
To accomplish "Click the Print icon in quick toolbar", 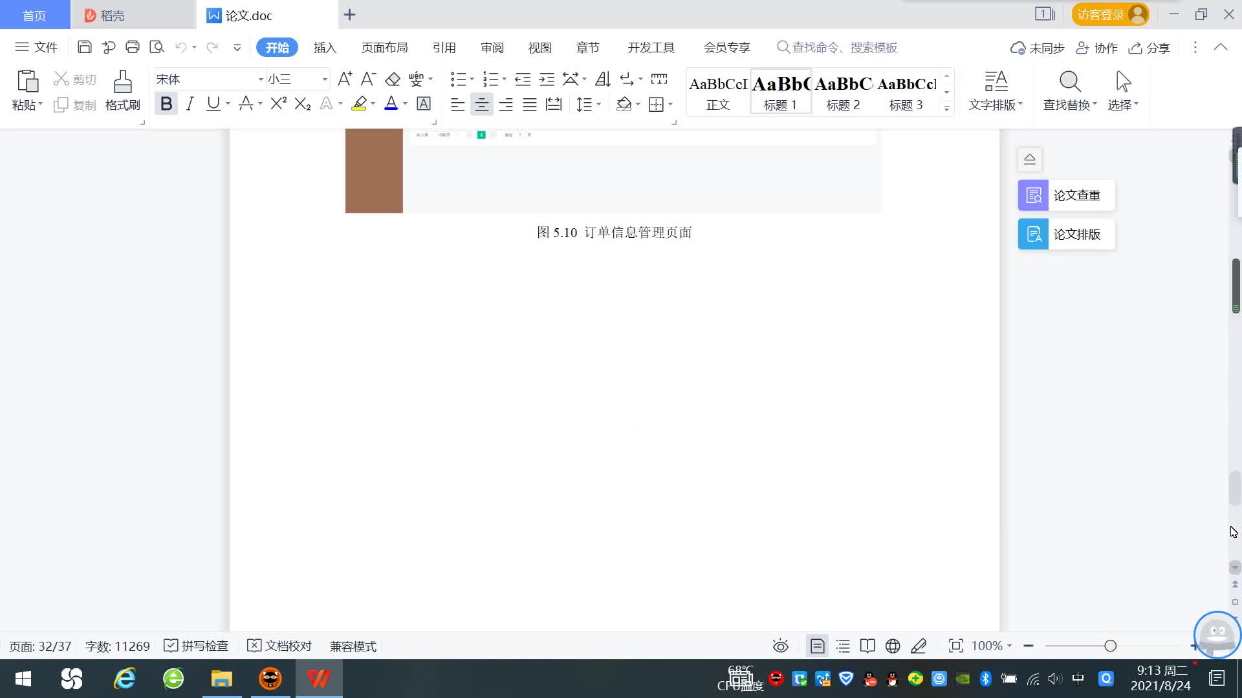I will point(133,47).
